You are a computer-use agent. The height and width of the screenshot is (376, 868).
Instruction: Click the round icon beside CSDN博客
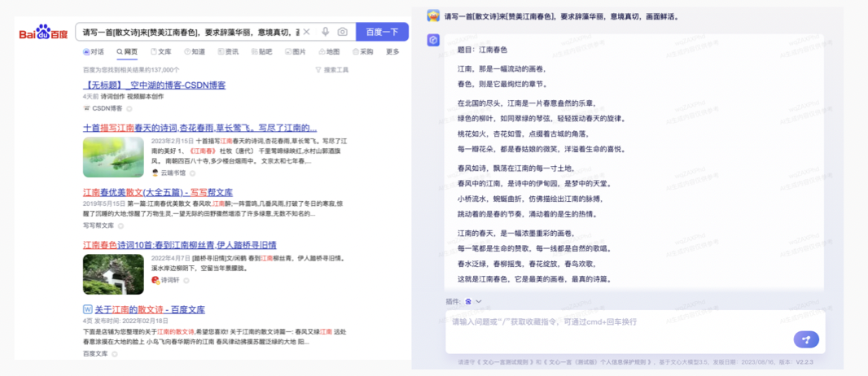coord(129,109)
